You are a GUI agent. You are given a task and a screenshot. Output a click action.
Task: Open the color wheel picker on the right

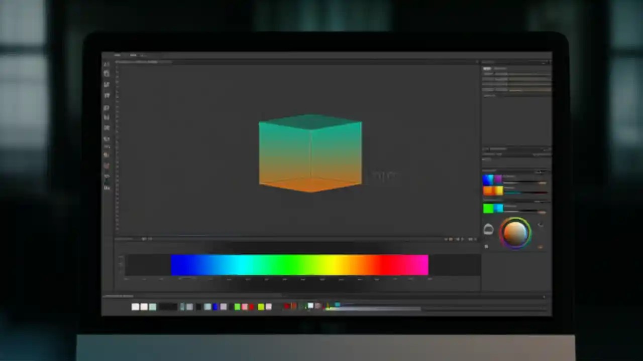coord(516,232)
